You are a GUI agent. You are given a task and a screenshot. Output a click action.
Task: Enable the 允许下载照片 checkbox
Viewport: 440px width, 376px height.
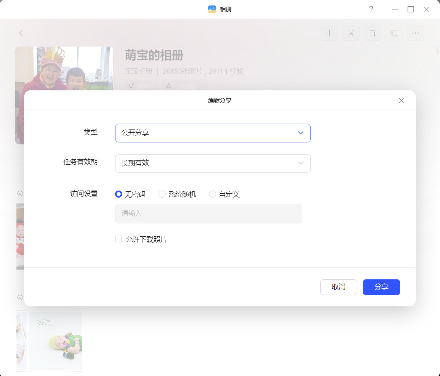[119, 239]
